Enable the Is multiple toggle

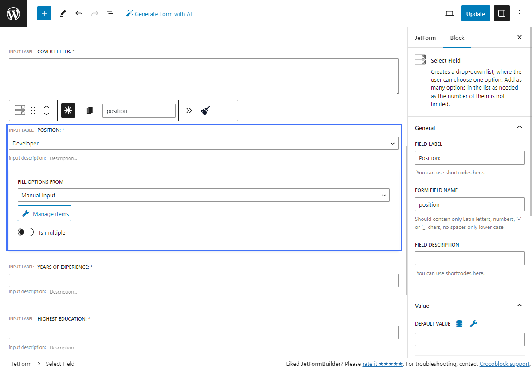click(x=26, y=232)
